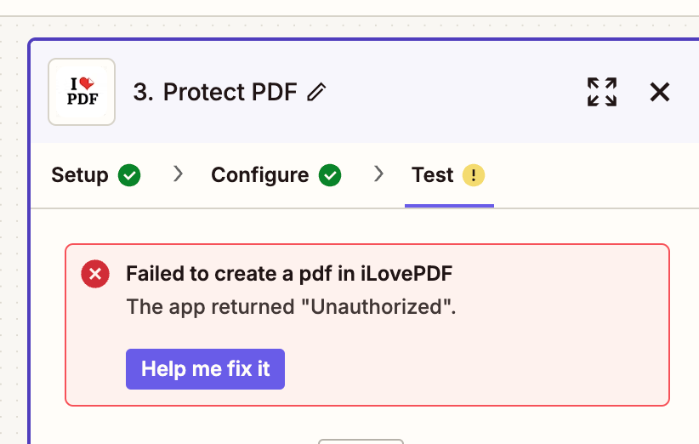Click the chevron arrow after Configure

tap(379, 174)
